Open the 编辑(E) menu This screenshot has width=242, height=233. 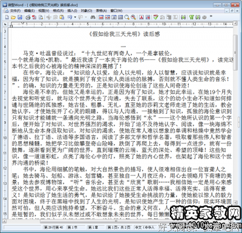pos(30,11)
